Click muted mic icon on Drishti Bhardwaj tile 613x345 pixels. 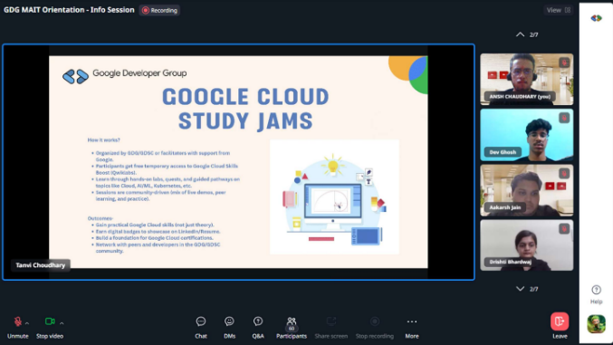(564, 228)
